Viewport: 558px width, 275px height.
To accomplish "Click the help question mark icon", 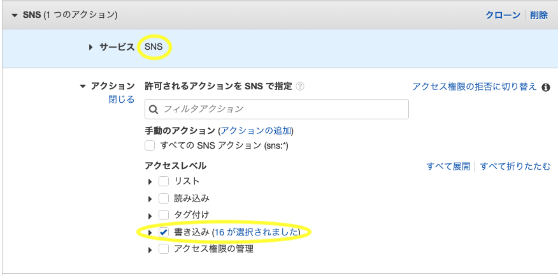I will click(x=300, y=87).
